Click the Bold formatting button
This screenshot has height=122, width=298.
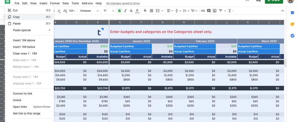point(119,11)
